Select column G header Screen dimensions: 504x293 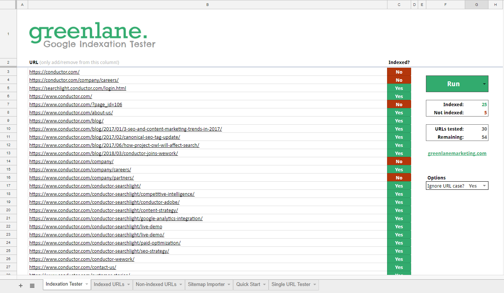click(x=476, y=4)
